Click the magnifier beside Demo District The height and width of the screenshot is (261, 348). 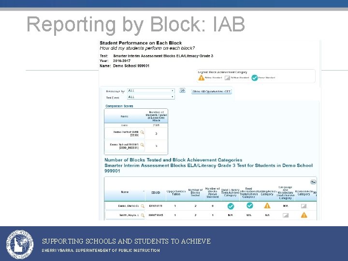tap(142, 132)
